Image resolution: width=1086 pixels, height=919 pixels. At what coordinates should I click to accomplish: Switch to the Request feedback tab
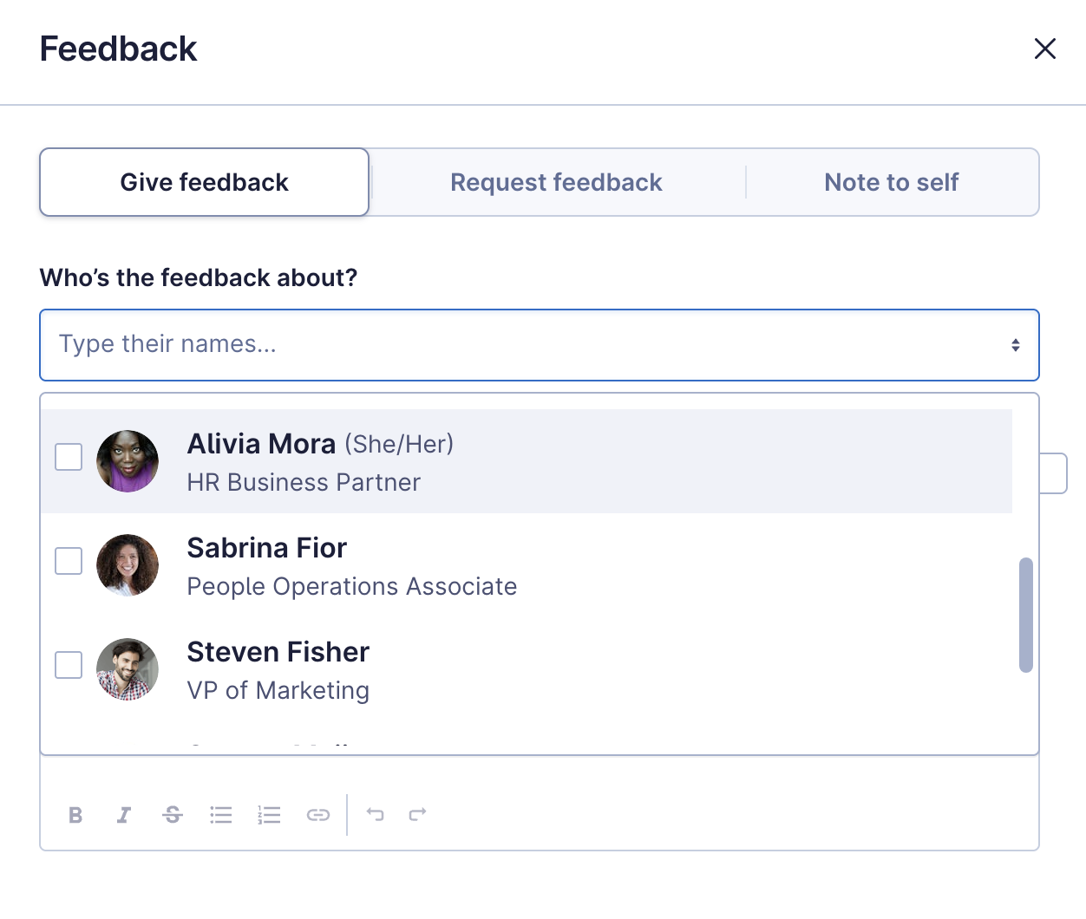click(556, 182)
